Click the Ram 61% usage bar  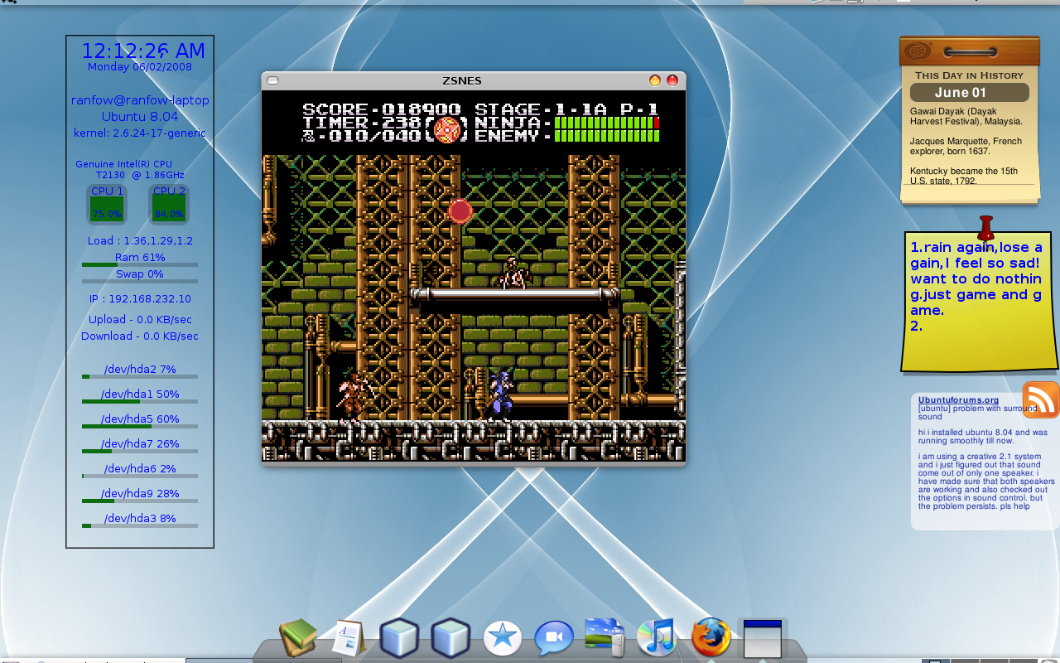140,265
